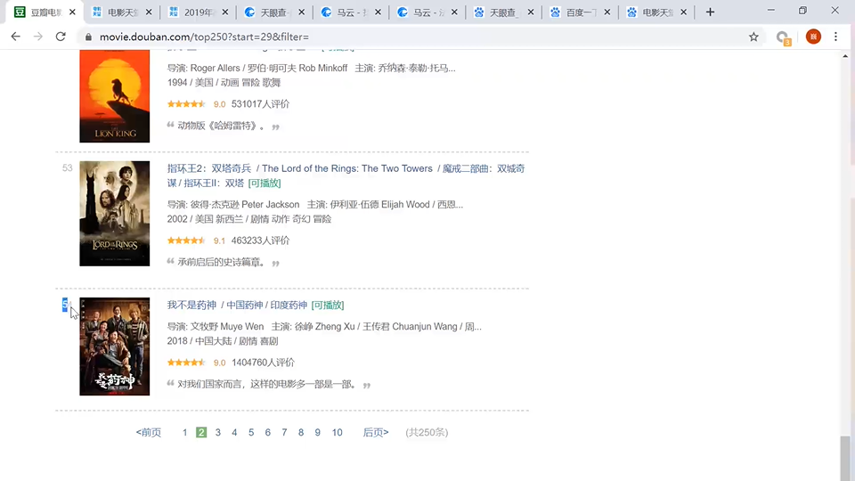Close the 豆瓣电影 tab

[72, 12]
